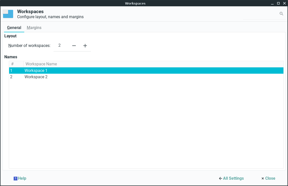Viewport: 288px width, 186px height.
Task: Click the Number of workspaces value field
Action: click(61, 46)
